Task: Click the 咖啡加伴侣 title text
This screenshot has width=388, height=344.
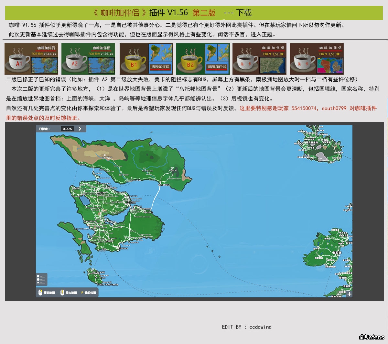Action: coord(120,13)
